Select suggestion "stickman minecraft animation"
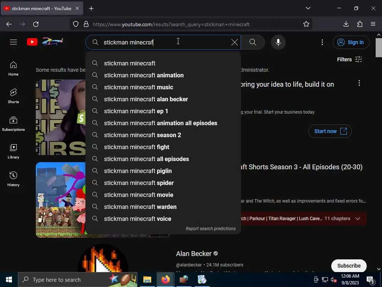Image resolution: width=382 pixels, height=287 pixels. pos(163,75)
